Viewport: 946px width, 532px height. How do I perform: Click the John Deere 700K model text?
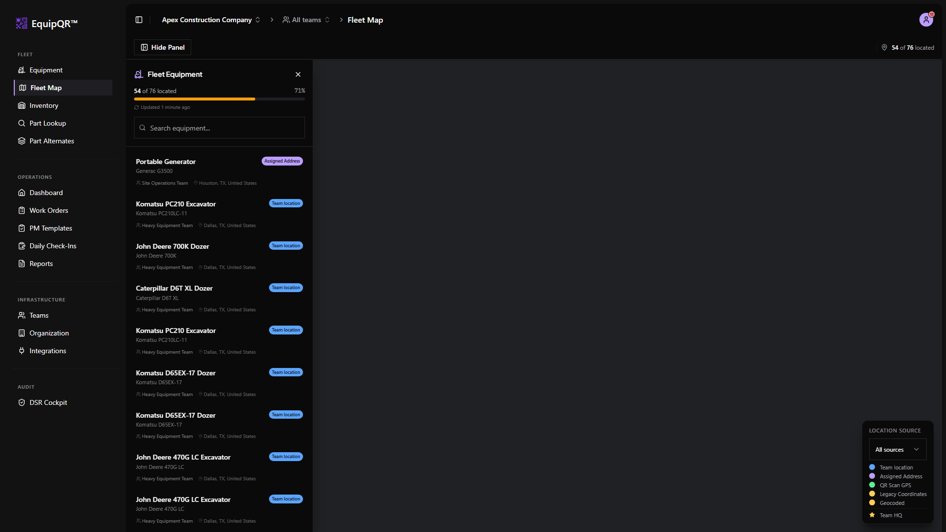pyautogui.click(x=156, y=256)
